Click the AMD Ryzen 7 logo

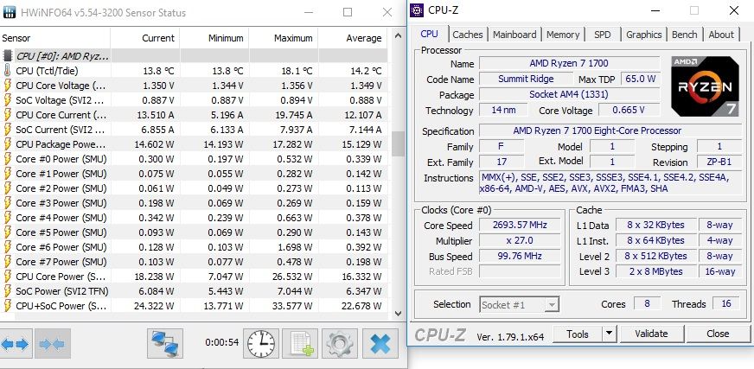[x=705, y=86]
